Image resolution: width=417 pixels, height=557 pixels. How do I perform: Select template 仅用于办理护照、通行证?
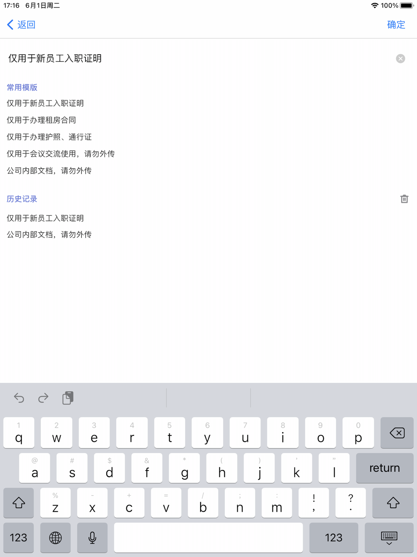[49, 137]
